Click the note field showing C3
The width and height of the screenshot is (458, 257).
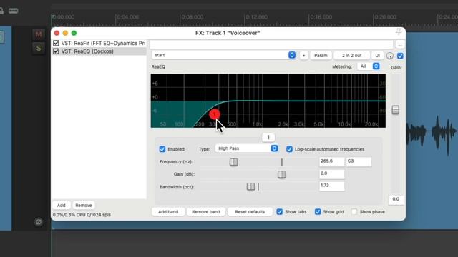pos(359,162)
